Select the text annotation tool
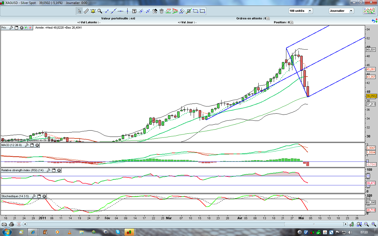Screen dimensions: 378x236 [x=134, y=11]
